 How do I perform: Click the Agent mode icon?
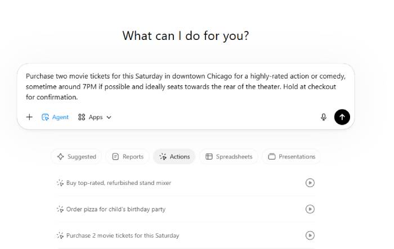coord(45,117)
